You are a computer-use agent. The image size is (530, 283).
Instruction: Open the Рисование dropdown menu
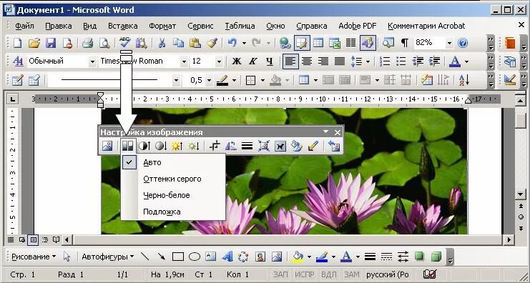[34, 257]
